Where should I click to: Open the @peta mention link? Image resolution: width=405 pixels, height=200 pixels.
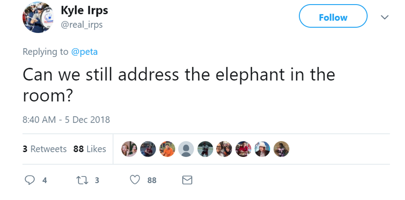point(84,52)
